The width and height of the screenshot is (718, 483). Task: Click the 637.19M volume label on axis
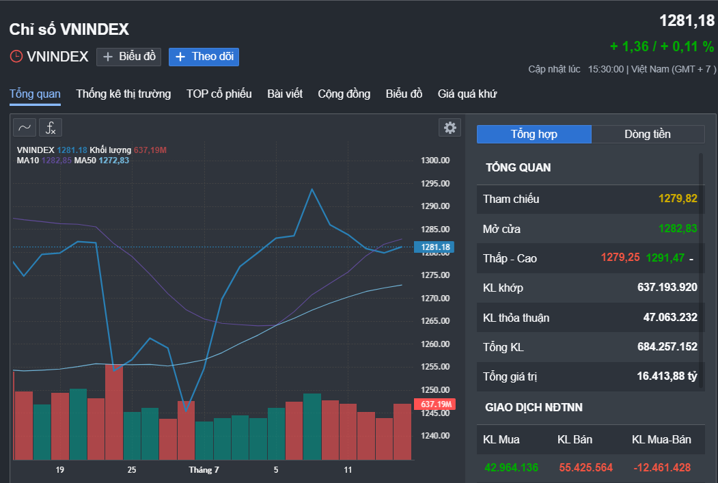pos(435,404)
